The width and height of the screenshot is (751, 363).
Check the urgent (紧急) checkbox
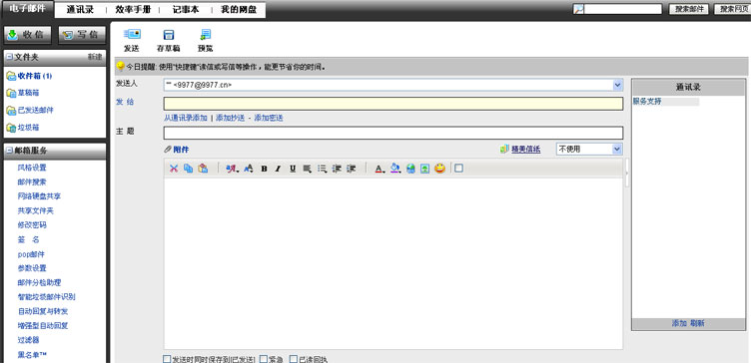[x=263, y=359]
